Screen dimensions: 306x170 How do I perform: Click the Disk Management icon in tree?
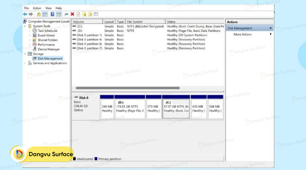[x=35, y=59]
